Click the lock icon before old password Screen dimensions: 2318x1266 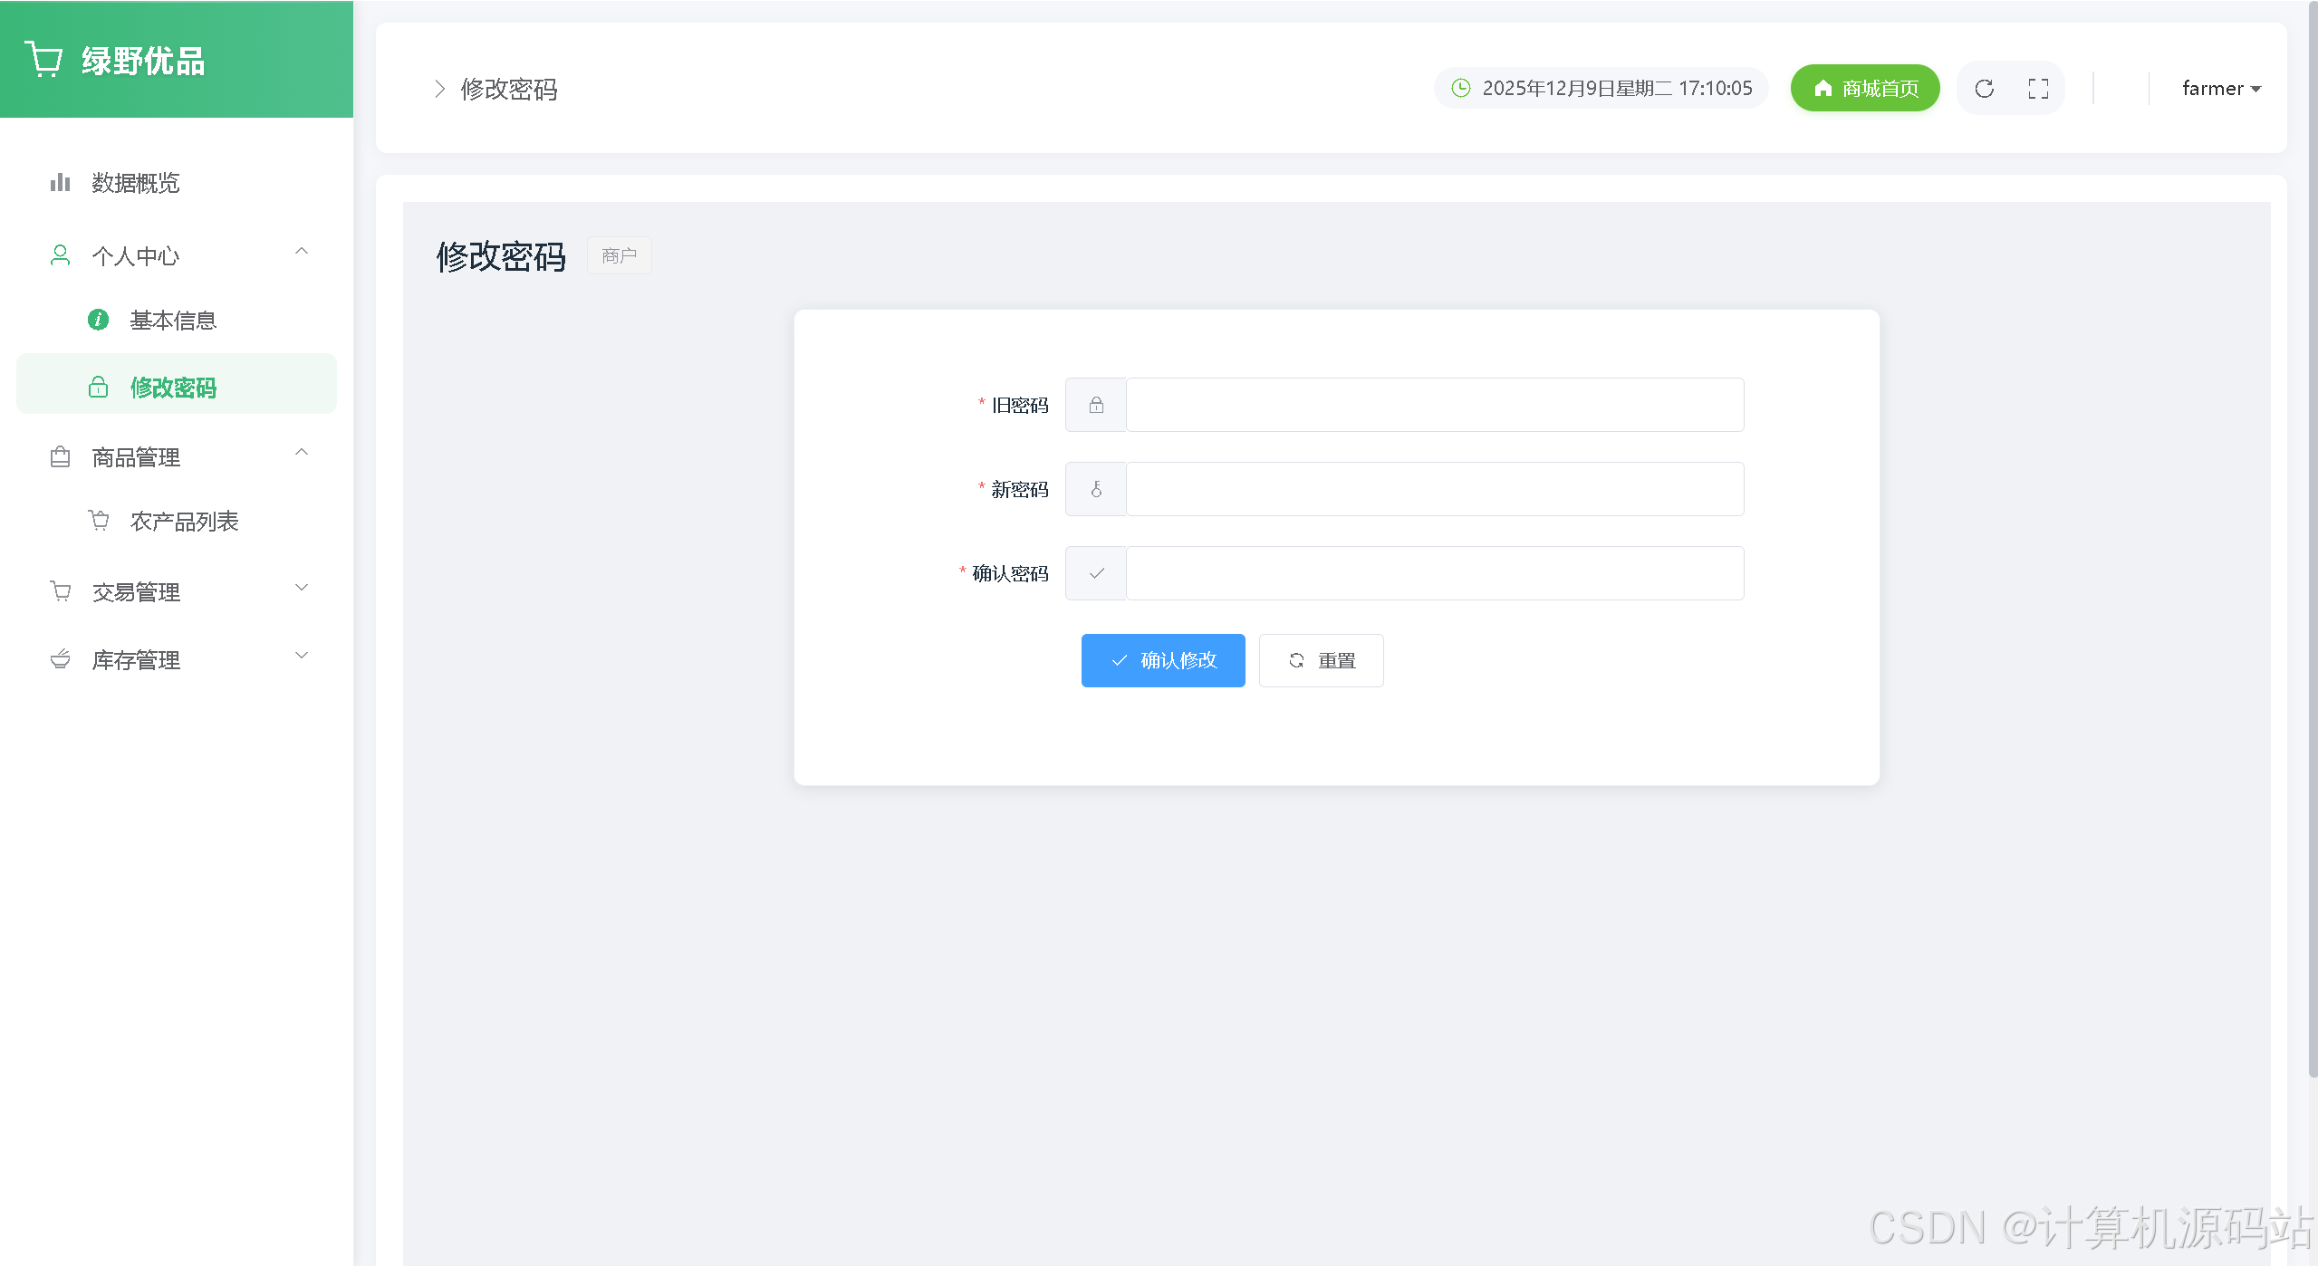click(x=1096, y=405)
